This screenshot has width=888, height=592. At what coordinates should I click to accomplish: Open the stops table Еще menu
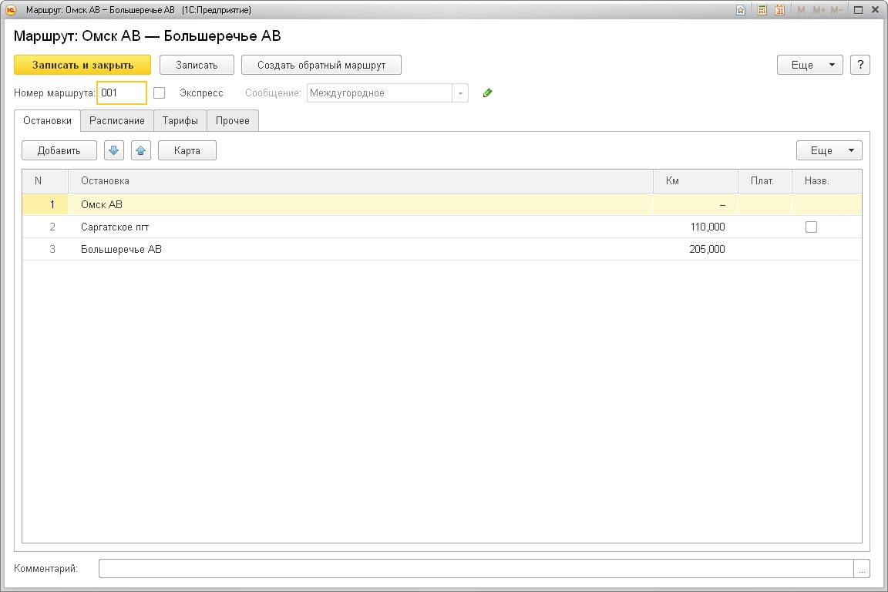[829, 150]
